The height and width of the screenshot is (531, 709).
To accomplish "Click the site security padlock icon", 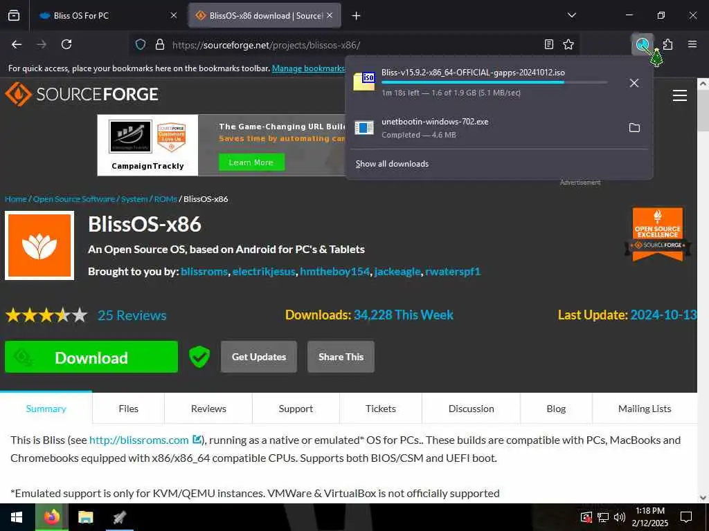I will pyautogui.click(x=160, y=44).
